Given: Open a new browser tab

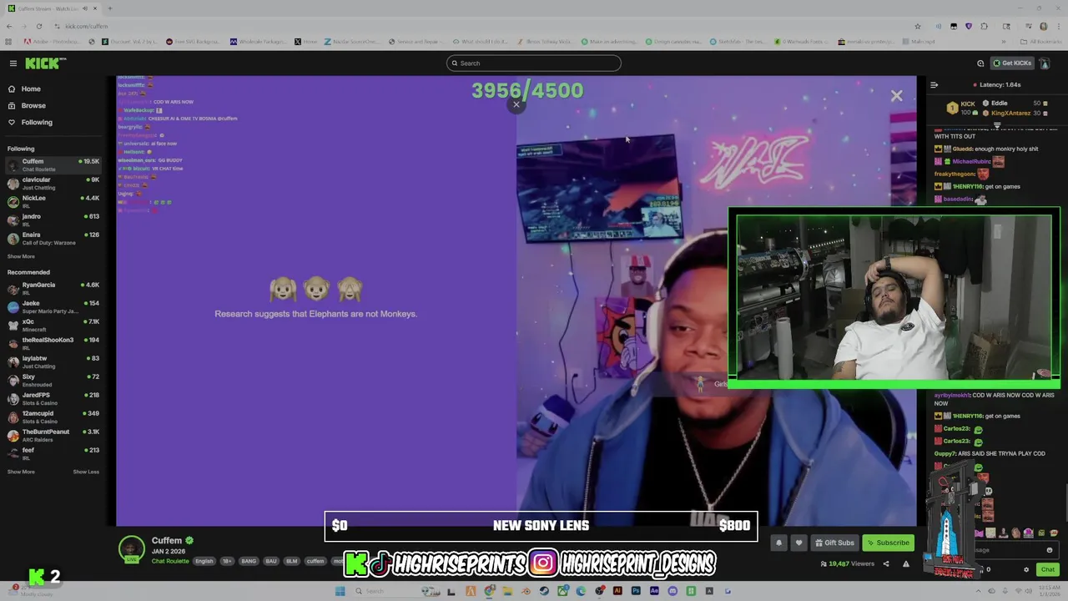Looking at the screenshot, I should click(109, 8).
